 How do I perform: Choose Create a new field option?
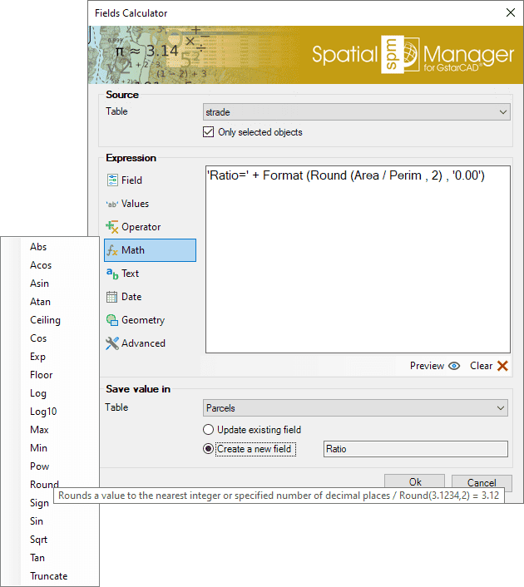(x=209, y=449)
